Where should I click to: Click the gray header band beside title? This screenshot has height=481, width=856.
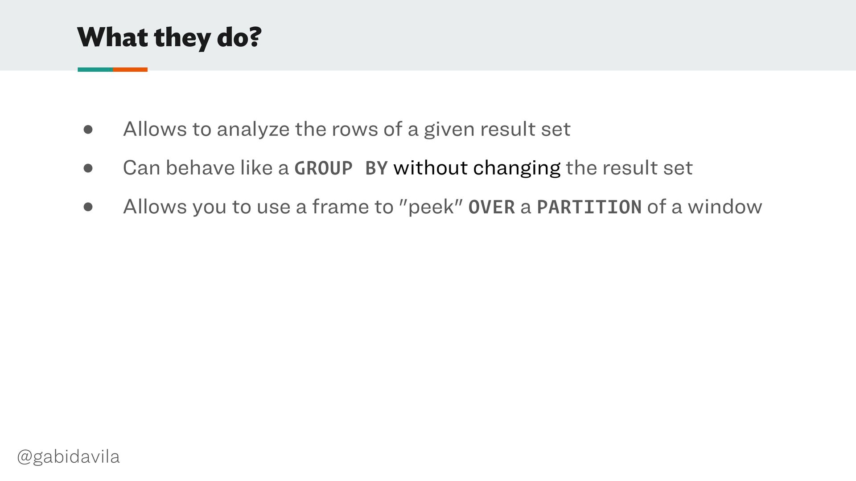pyautogui.click(x=557, y=36)
